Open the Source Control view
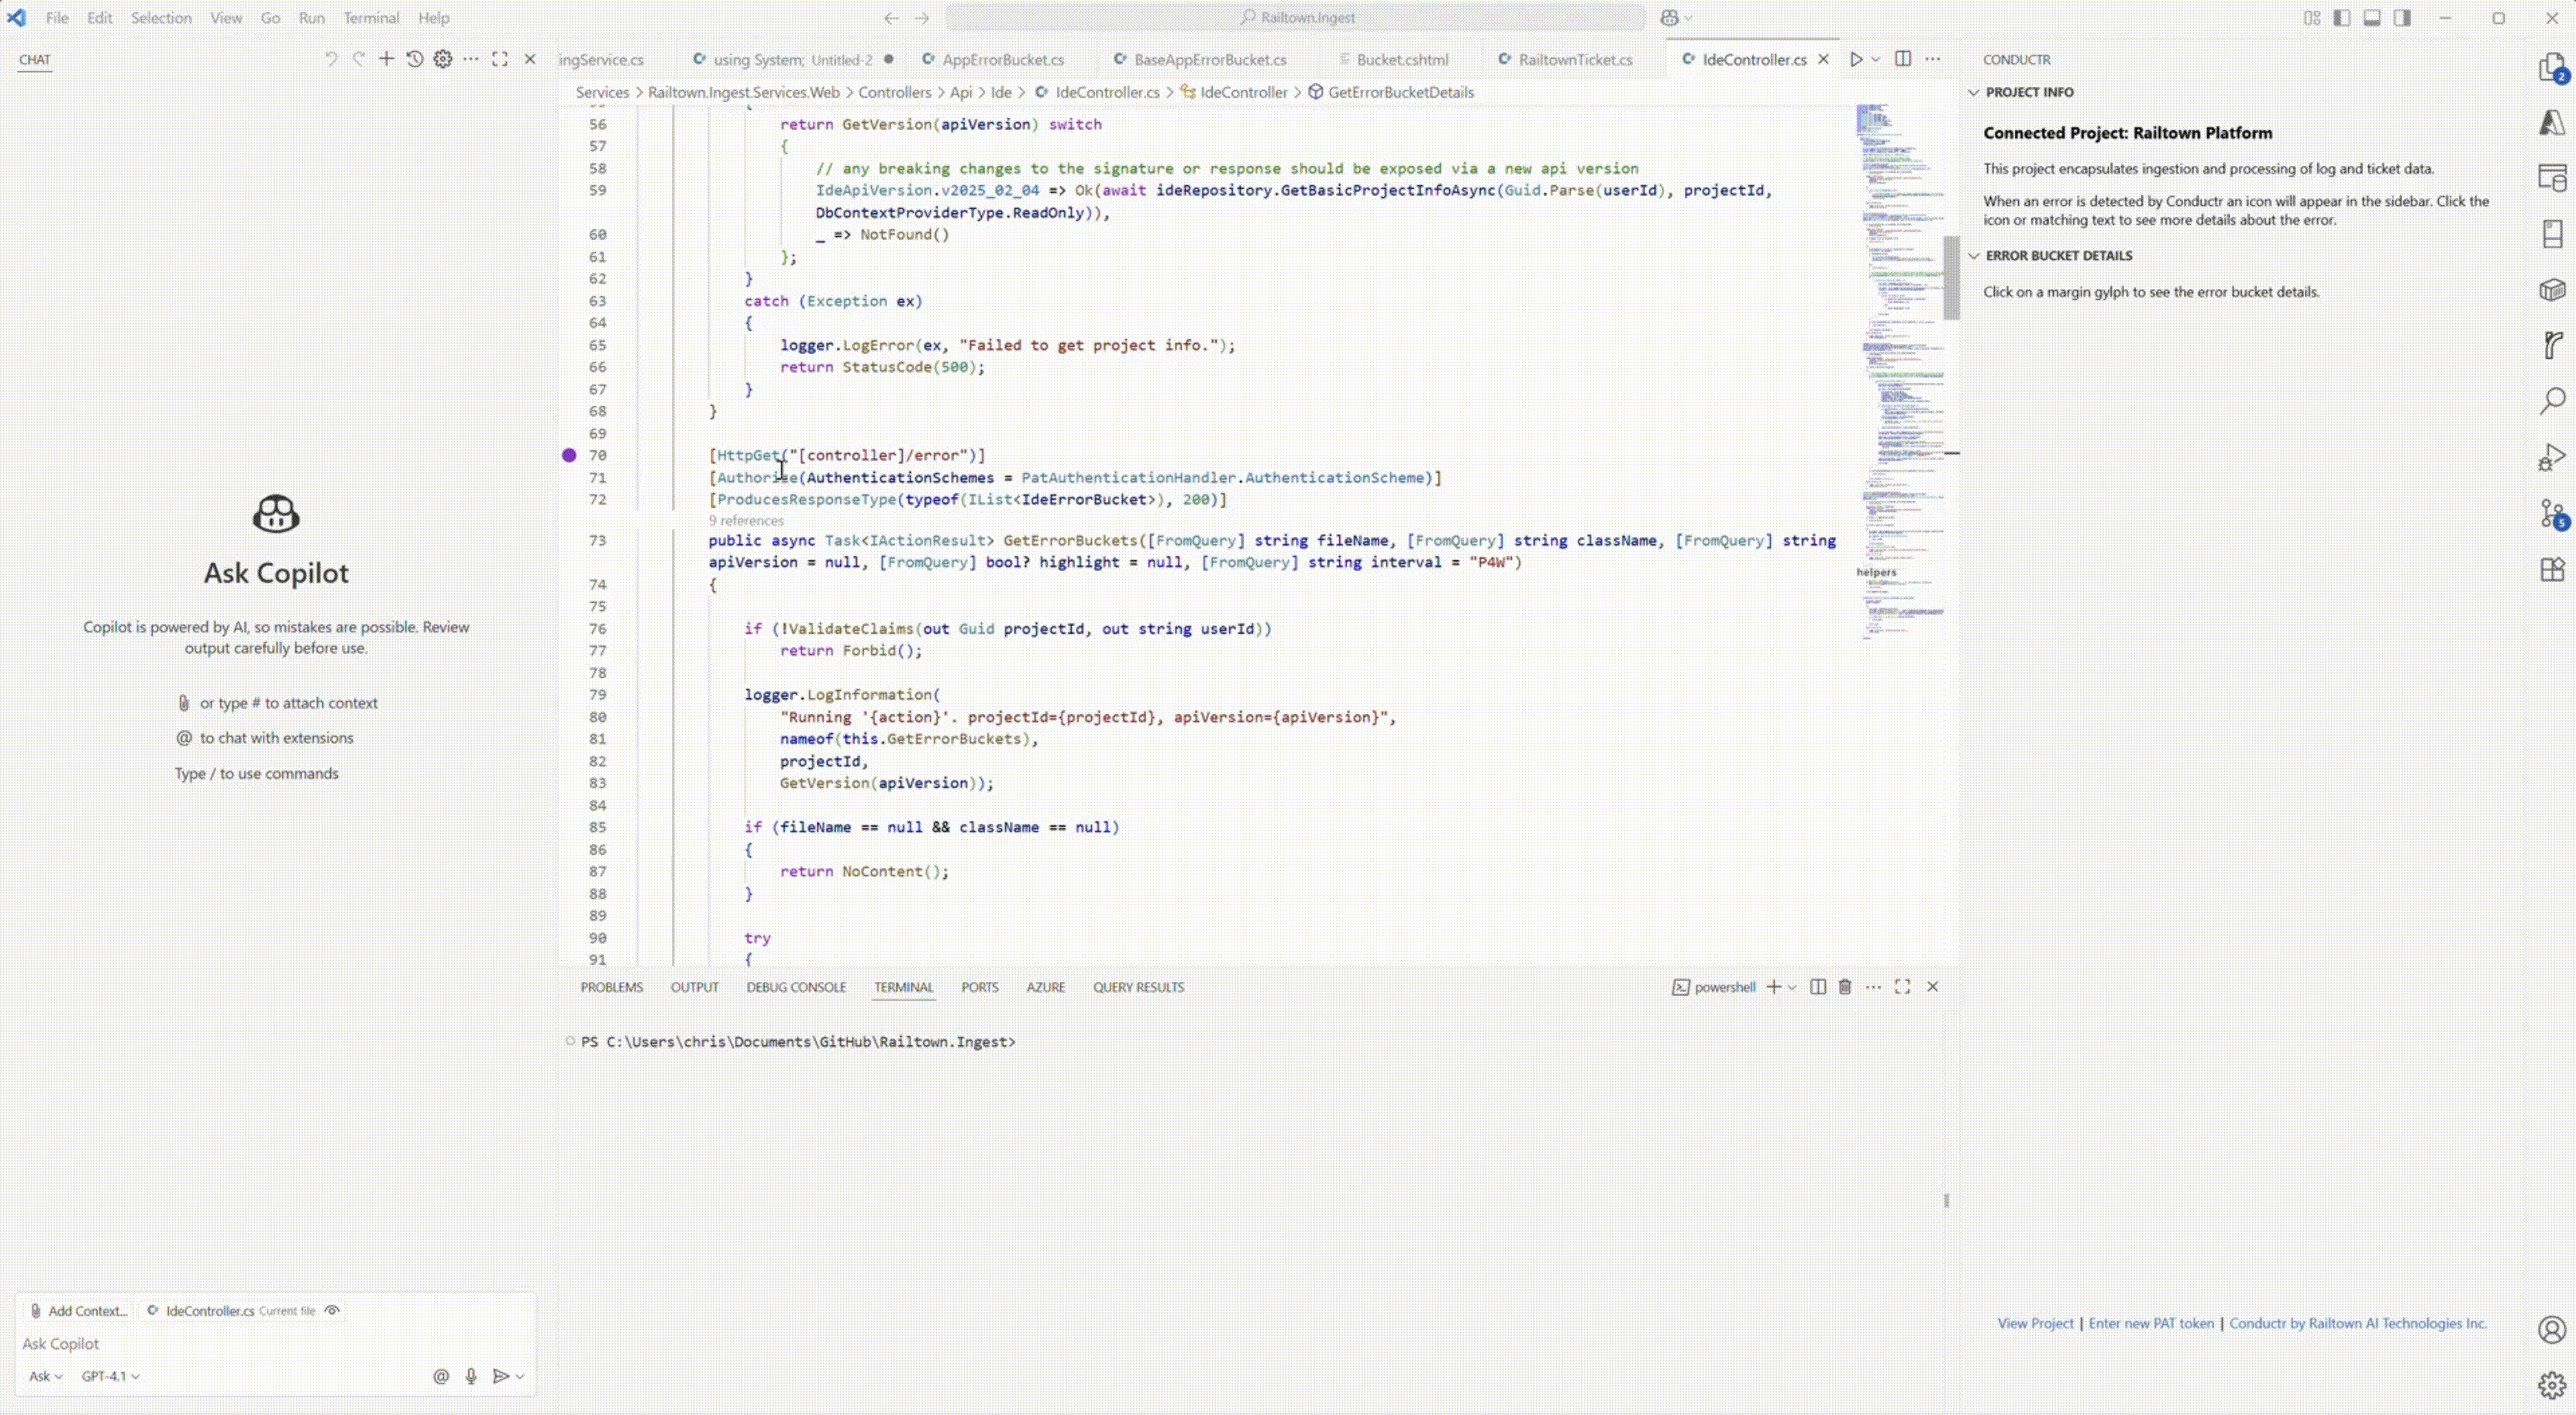This screenshot has width=2576, height=1415. click(x=2552, y=514)
